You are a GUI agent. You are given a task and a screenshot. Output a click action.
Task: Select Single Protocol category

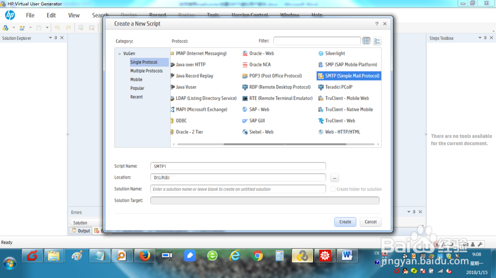point(149,62)
